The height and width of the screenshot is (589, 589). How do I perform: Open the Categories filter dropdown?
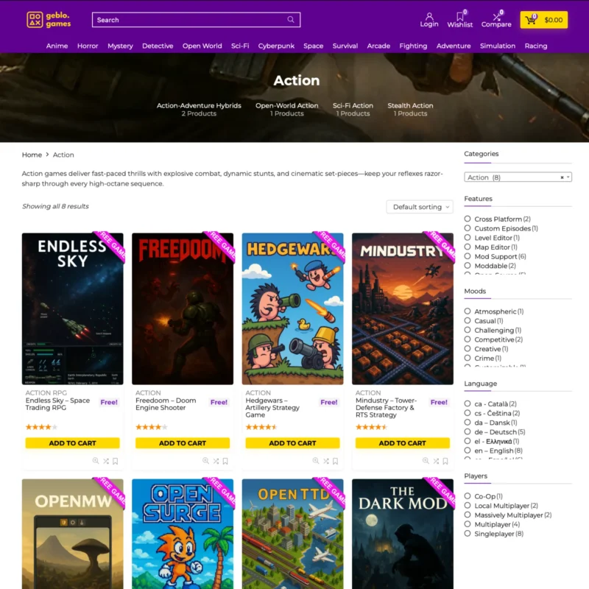tap(515, 177)
